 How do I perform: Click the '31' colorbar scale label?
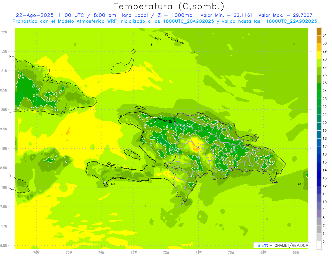click(325, 35)
